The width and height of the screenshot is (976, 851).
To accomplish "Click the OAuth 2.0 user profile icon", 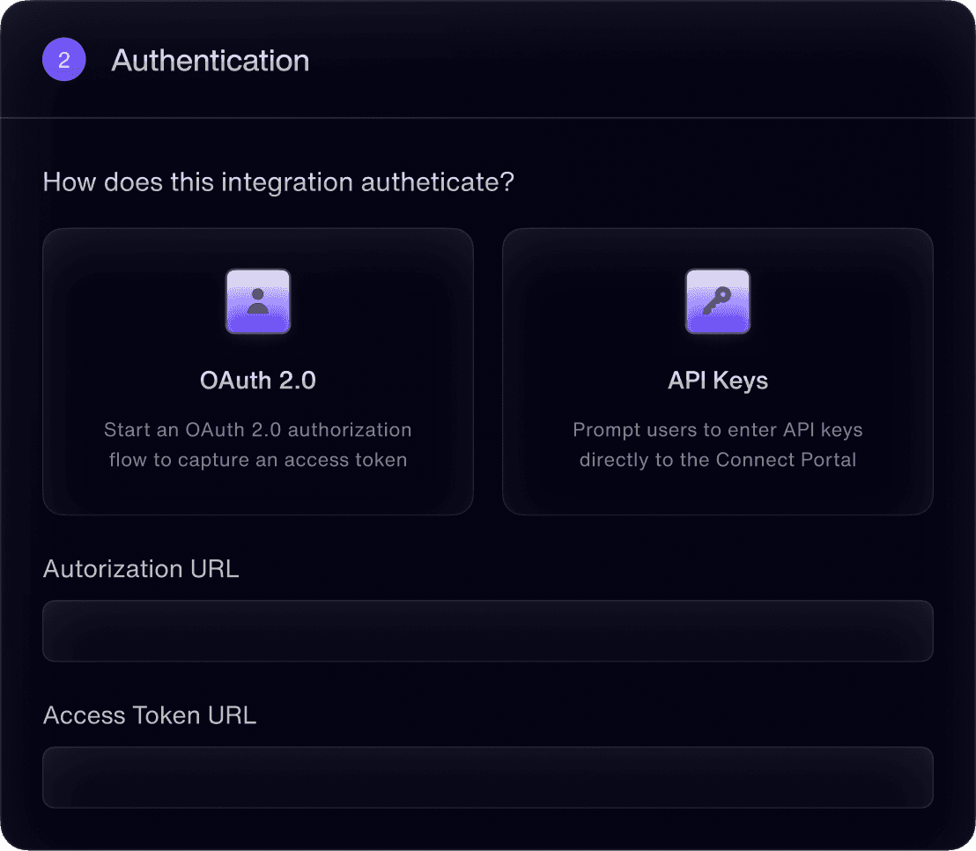I will 258,301.
